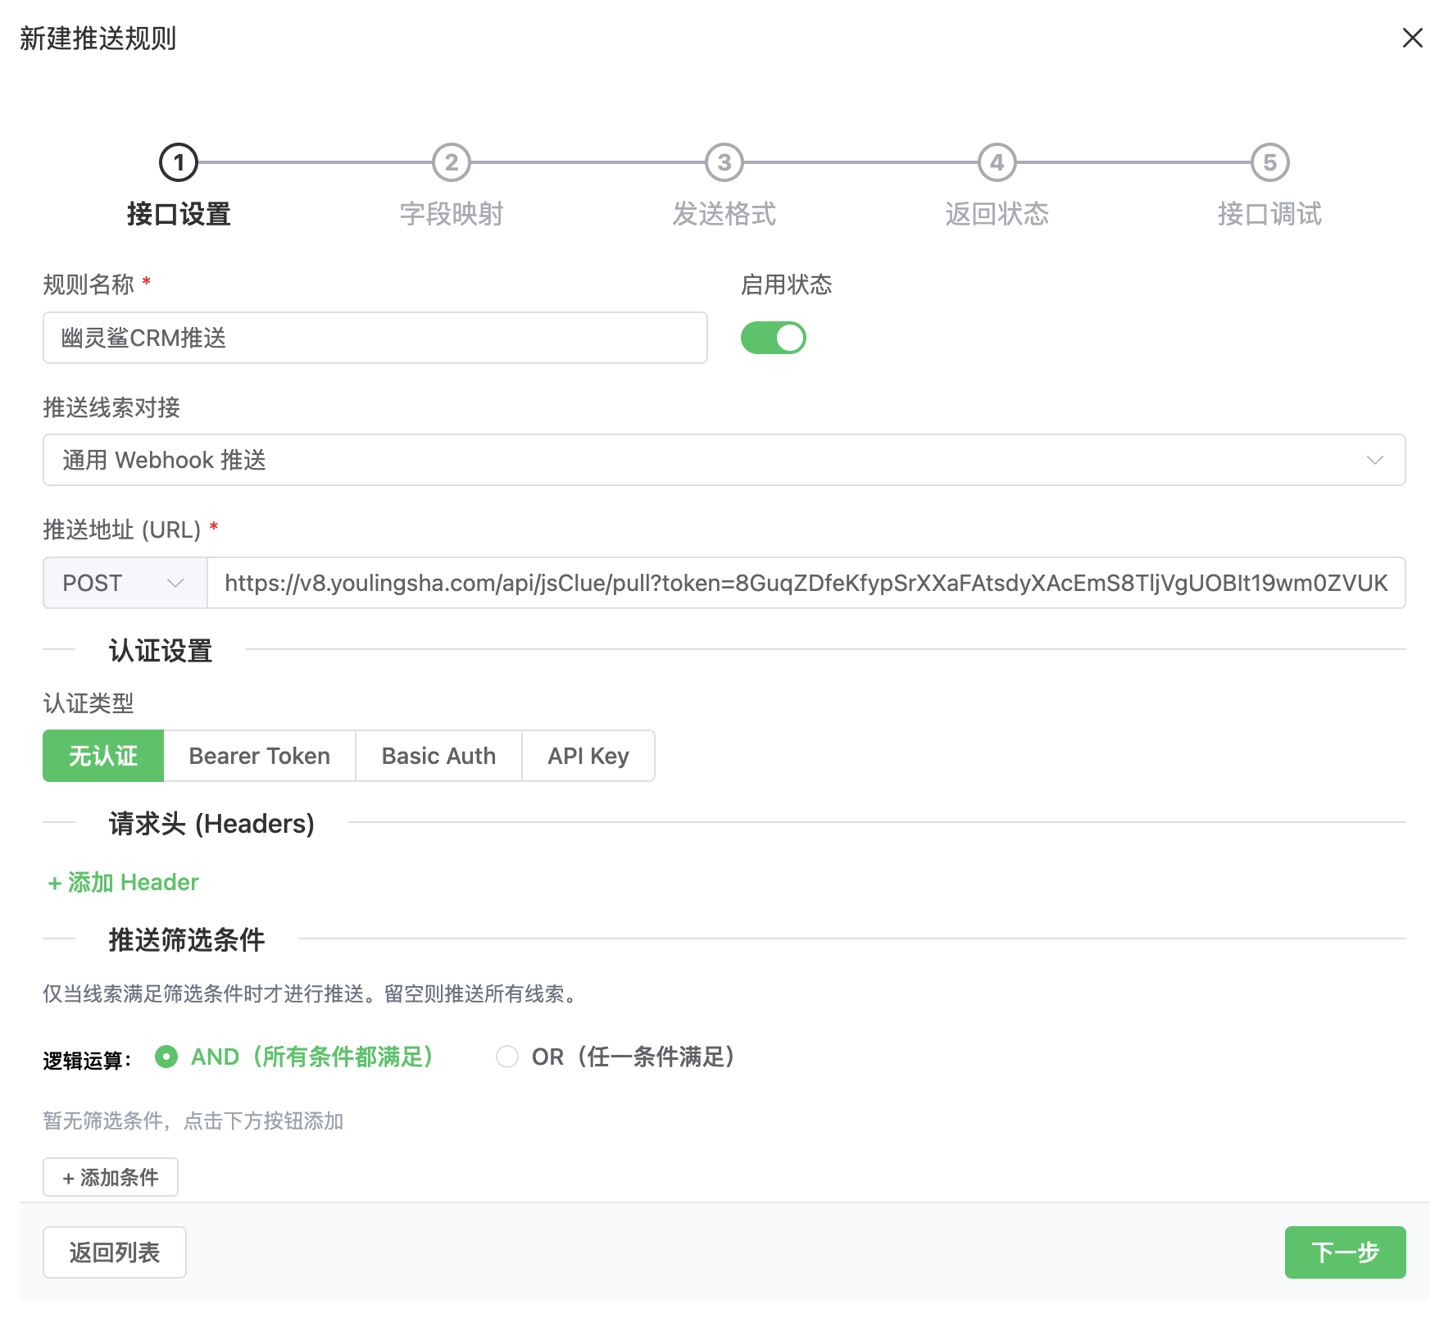Image resolution: width=1444 pixels, height=1318 pixels.
Task: Click 下一步 to proceed
Action: click(1344, 1252)
